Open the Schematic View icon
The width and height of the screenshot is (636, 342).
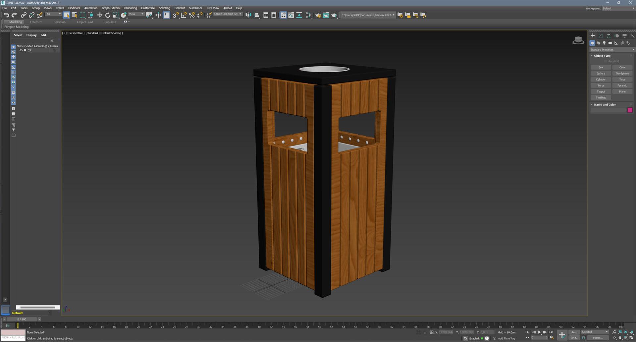(x=299, y=15)
